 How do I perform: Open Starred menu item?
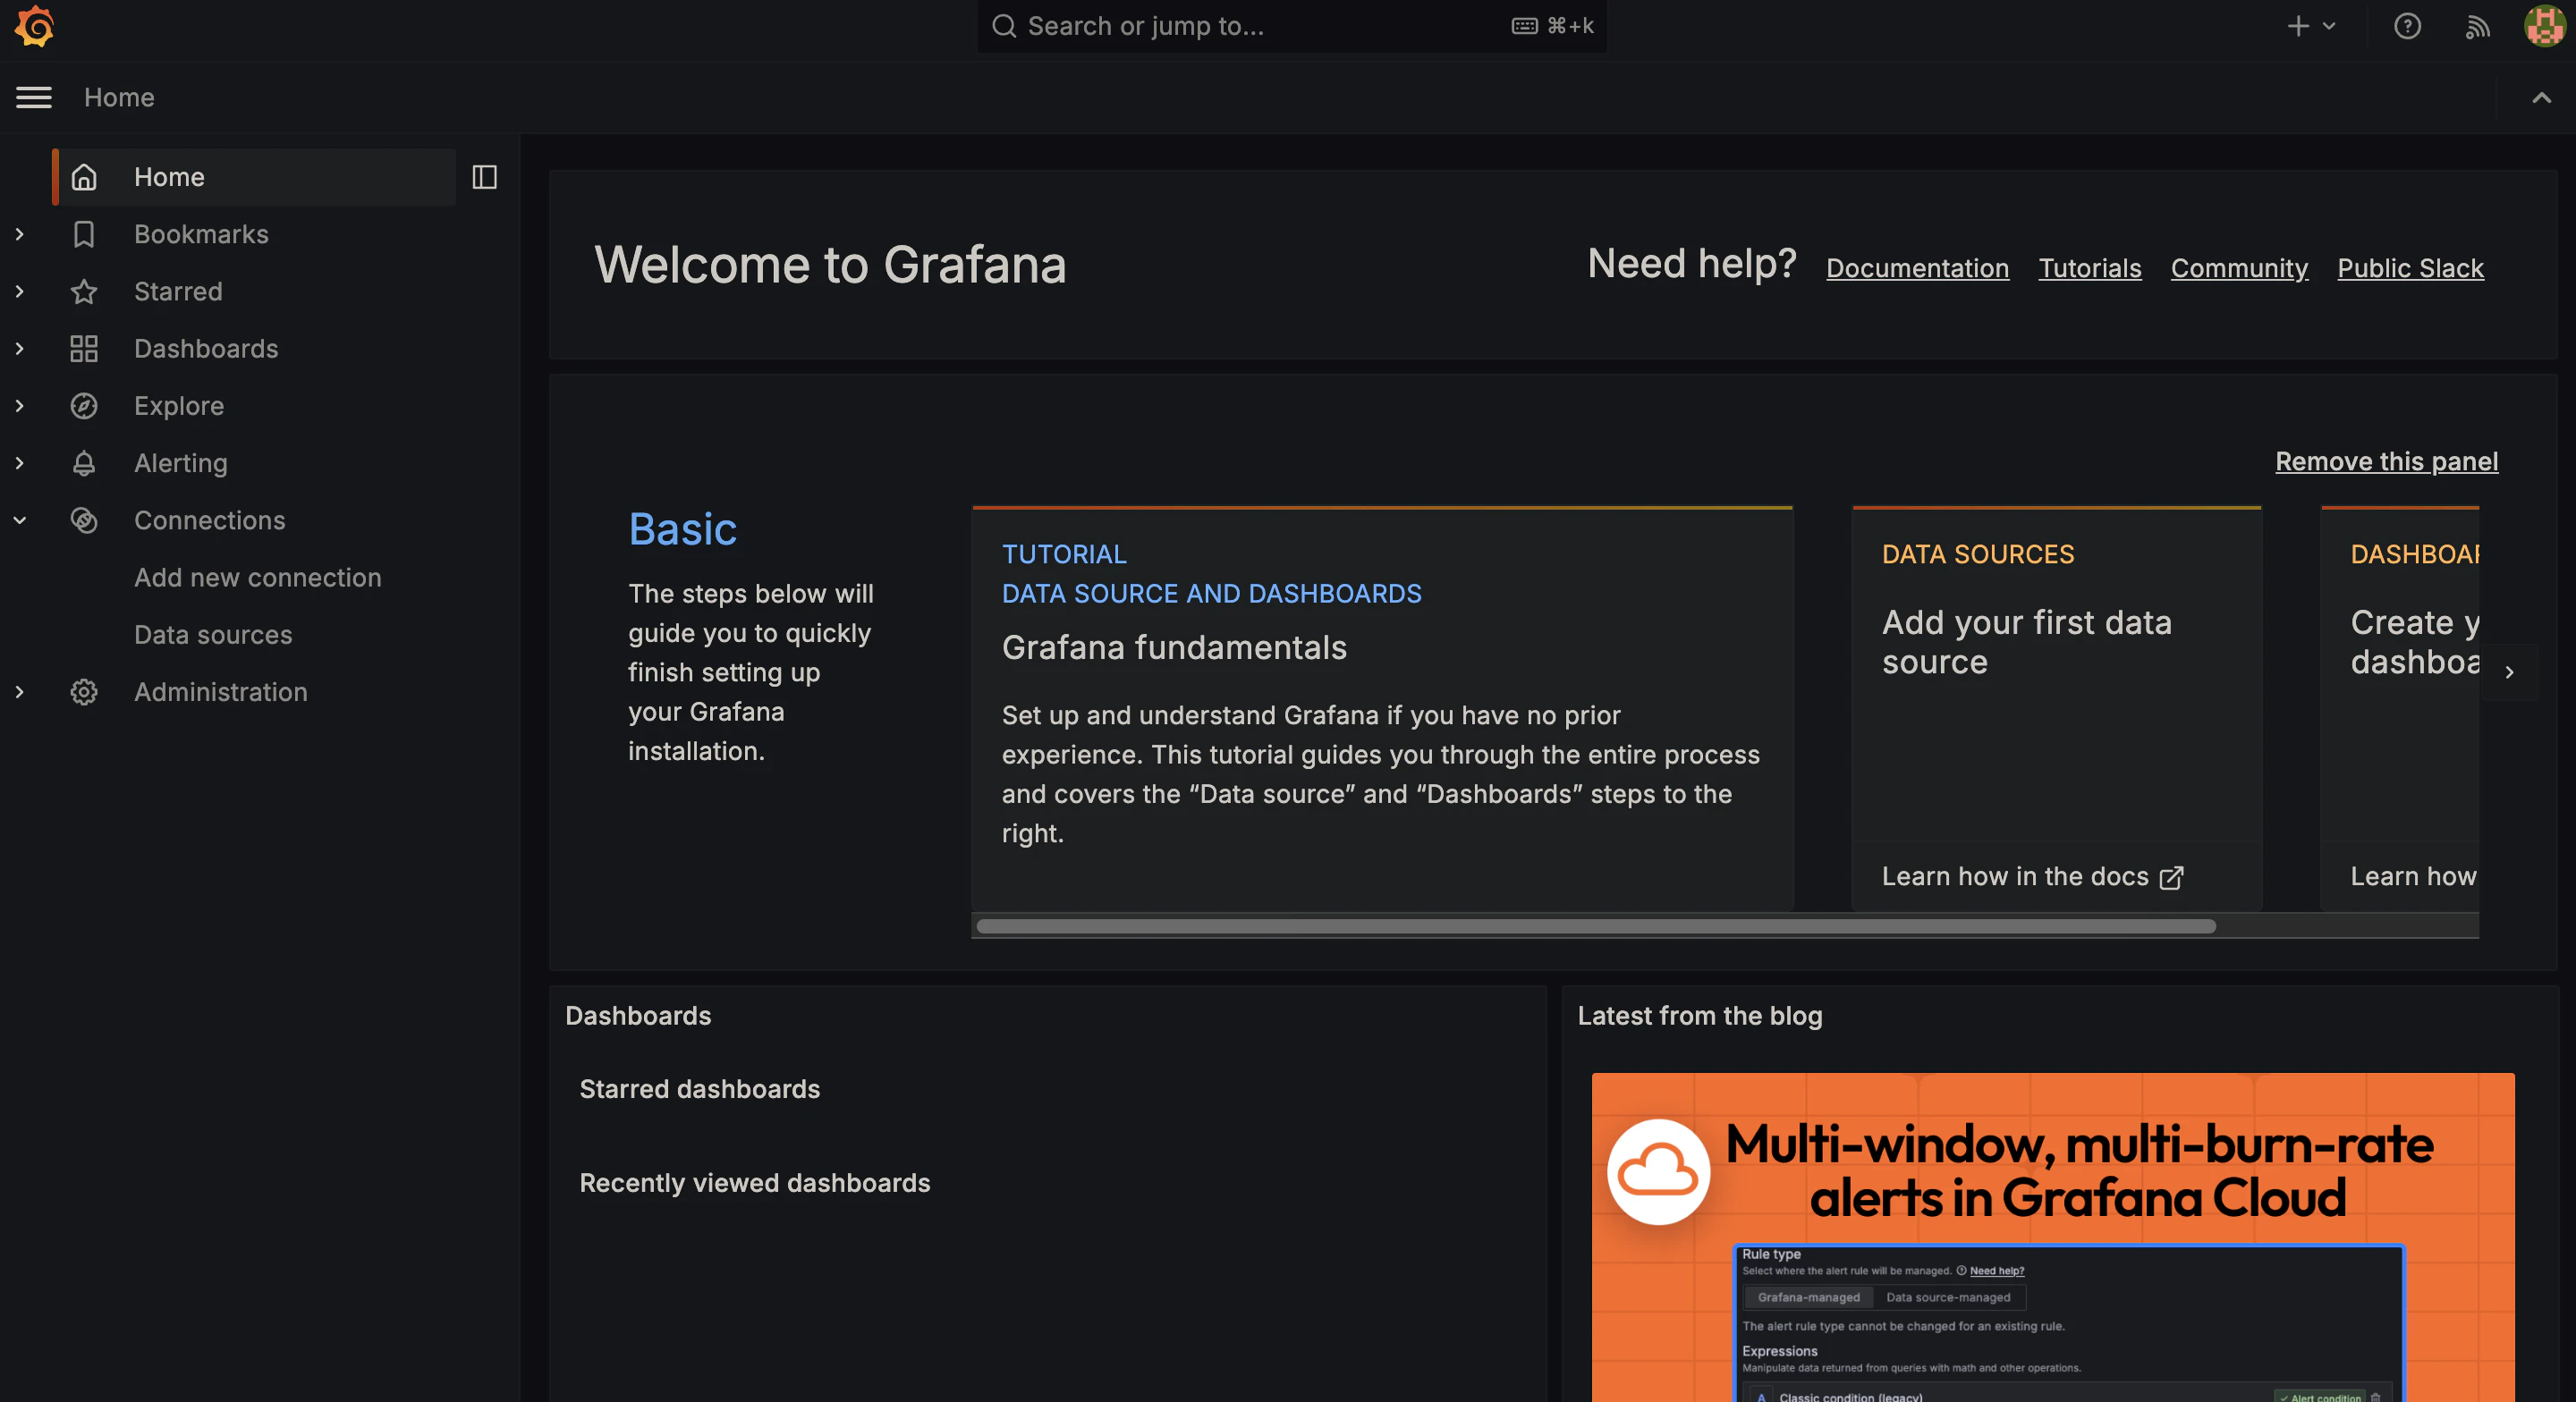178,291
